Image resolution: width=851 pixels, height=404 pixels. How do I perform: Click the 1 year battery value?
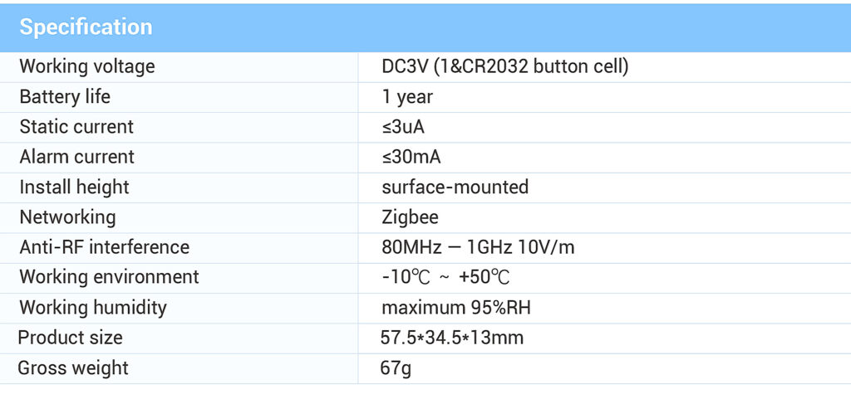pos(407,97)
